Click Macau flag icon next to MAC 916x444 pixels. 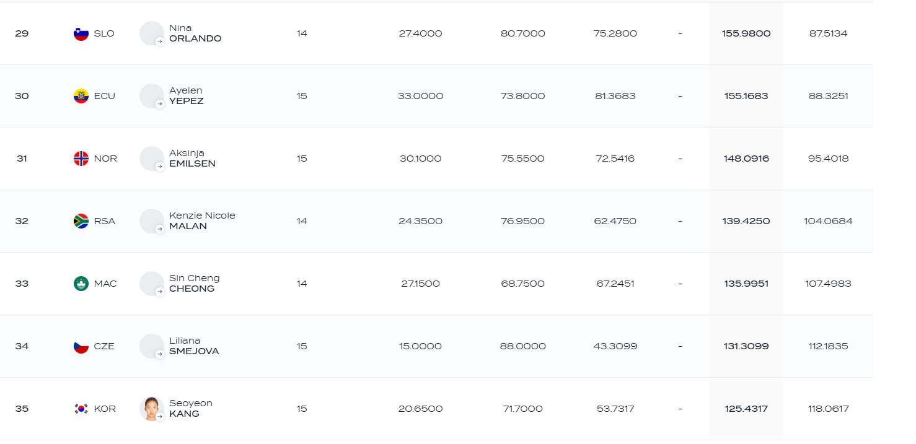tap(81, 284)
